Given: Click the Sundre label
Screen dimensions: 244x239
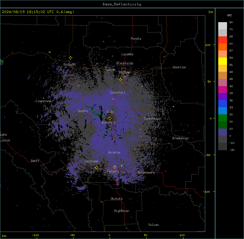Looking at the screenshot, I should click(83, 111).
